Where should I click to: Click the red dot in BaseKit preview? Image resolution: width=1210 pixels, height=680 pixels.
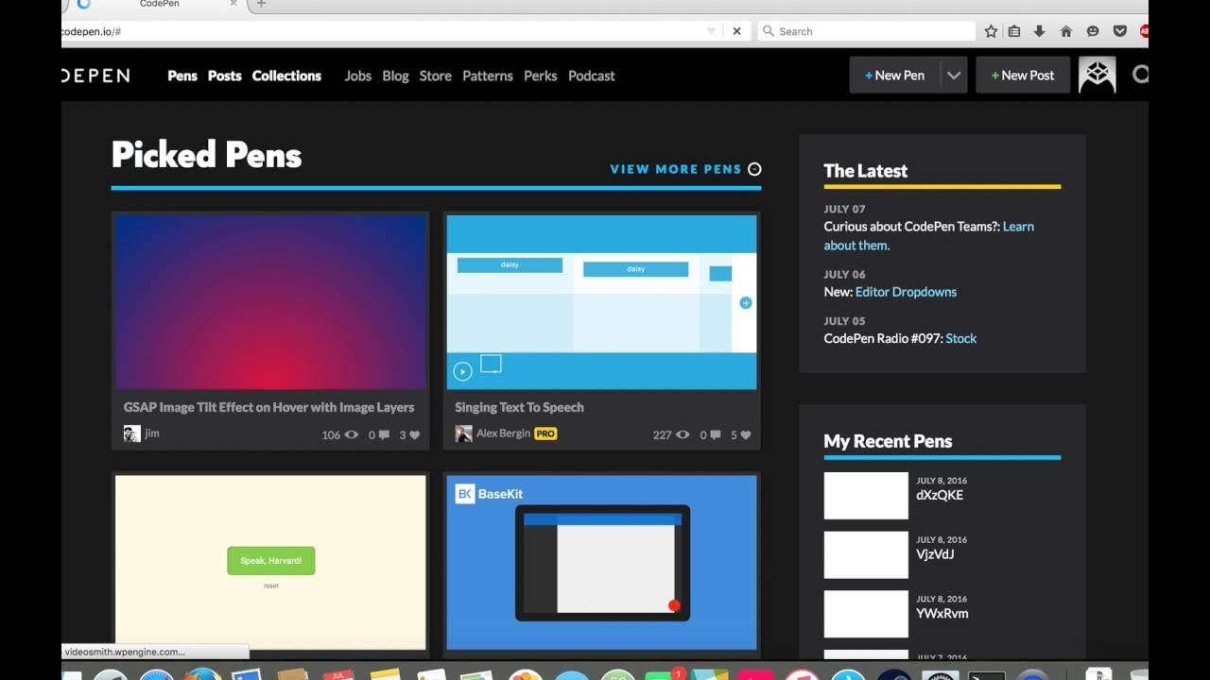pos(674,605)
